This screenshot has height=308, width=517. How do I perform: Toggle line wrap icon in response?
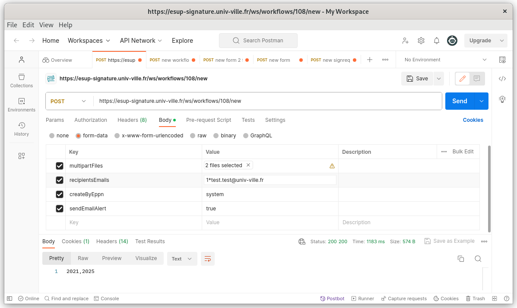click(208, 259)
